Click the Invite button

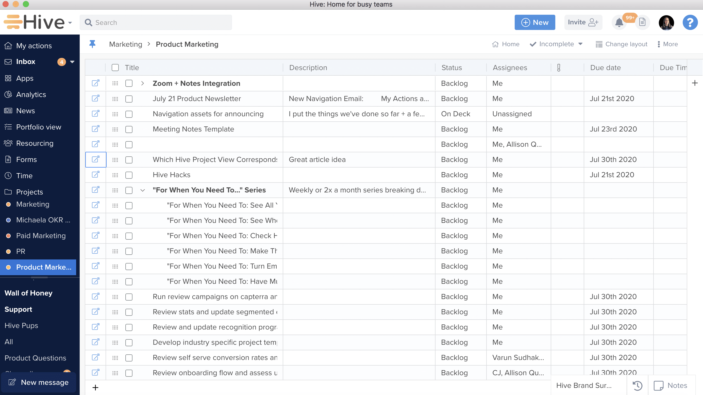pos(583,22)
